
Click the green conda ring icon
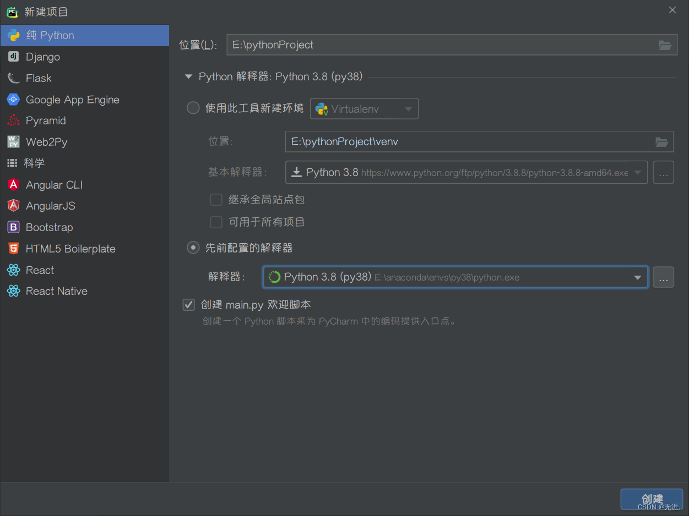(x=274, y=277)
